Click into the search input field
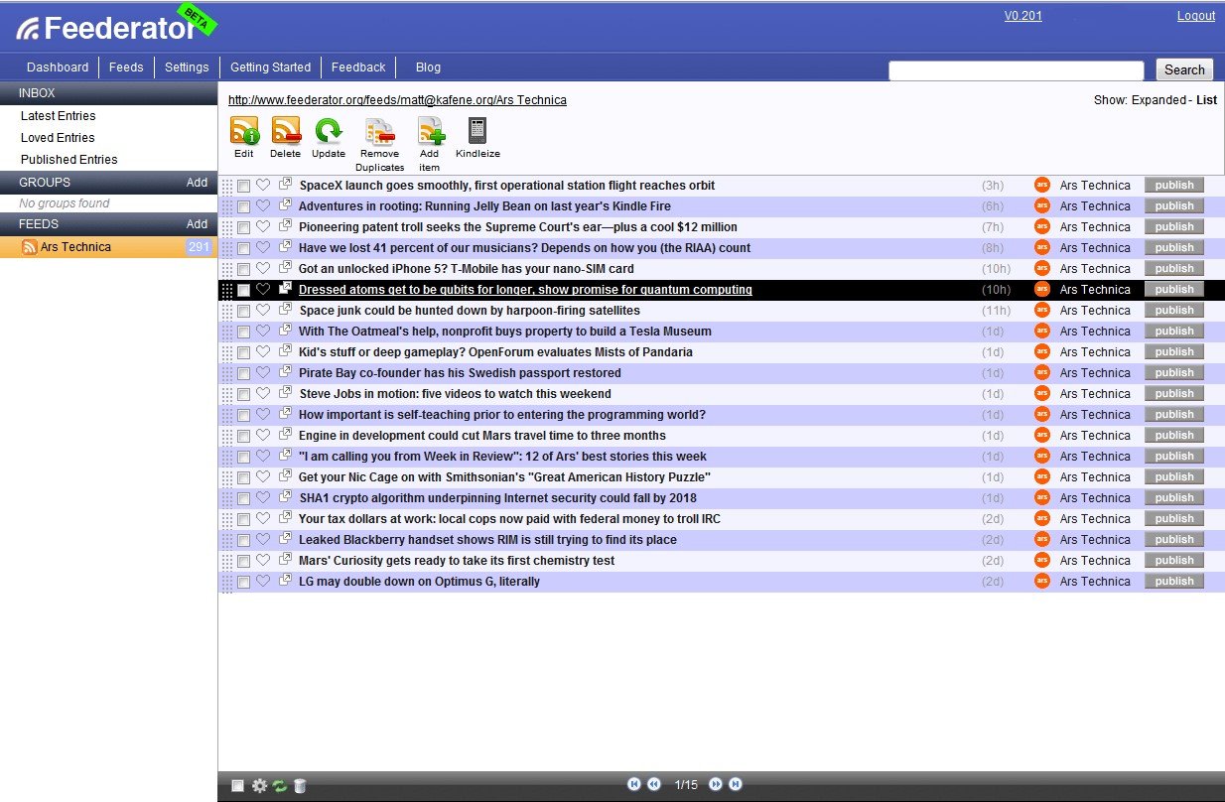The image size is (1225, 802). 1017,70
